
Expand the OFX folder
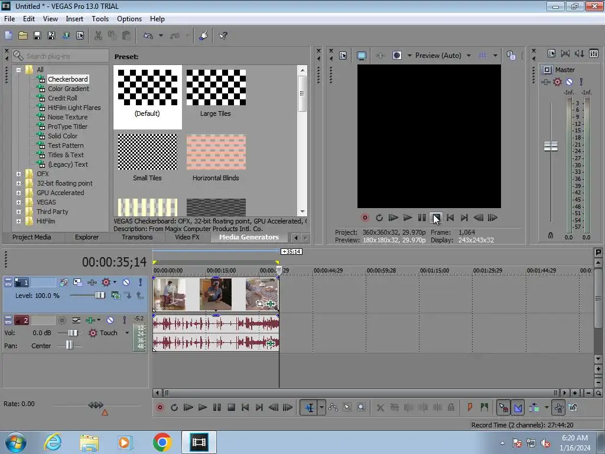click(18, 174)
